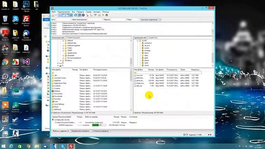Expand the Windows folder in local tree

60,60
